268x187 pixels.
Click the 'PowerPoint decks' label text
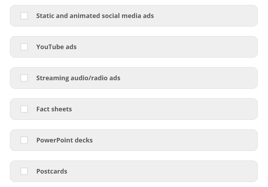pos(65,140)
